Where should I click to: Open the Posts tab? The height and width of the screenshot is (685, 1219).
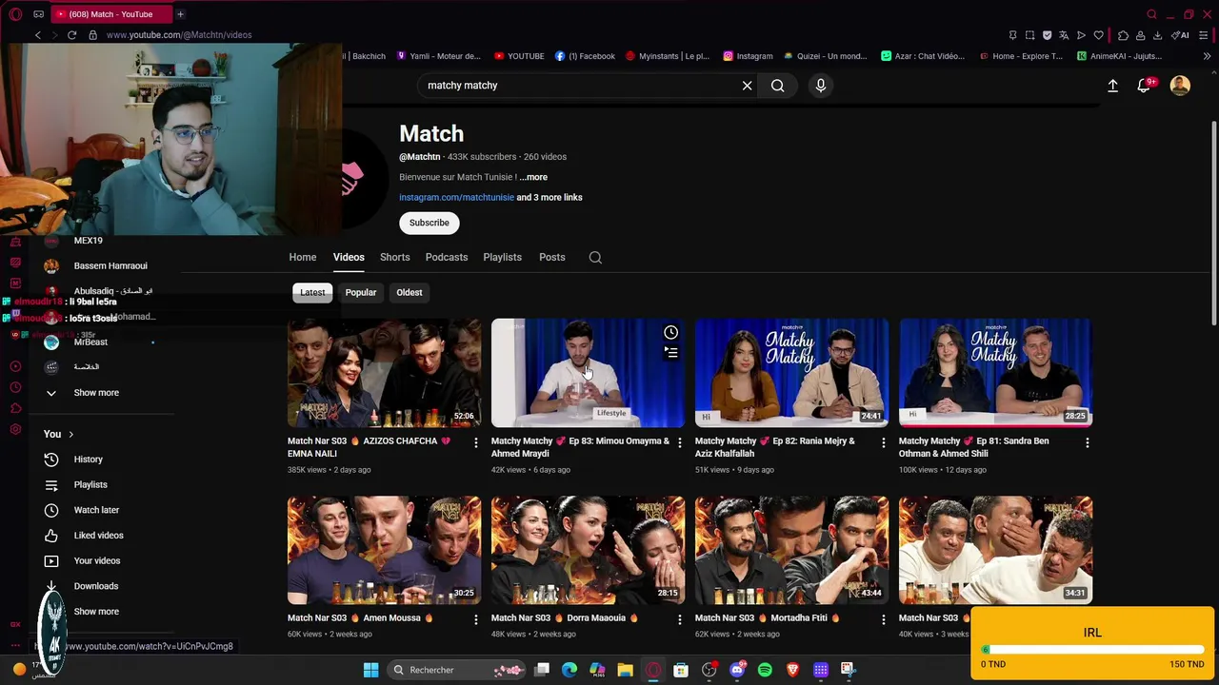(552, 257)
